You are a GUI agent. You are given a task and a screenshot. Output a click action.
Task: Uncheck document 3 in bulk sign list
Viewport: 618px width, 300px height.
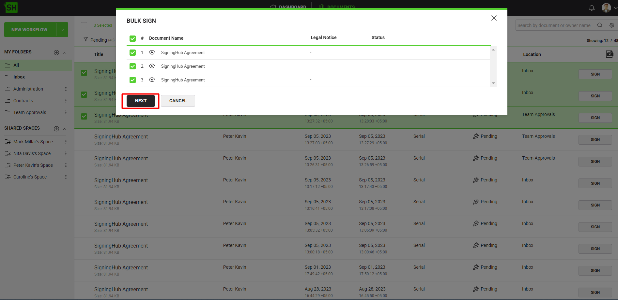tap(132, 80)
